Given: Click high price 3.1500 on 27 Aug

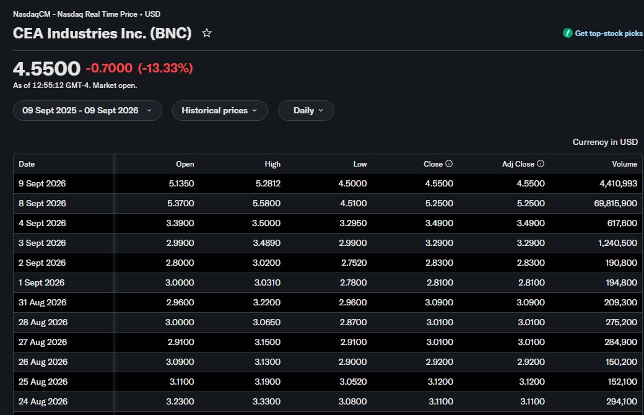Looking at the screenshot, I should (x=268, y=342).
